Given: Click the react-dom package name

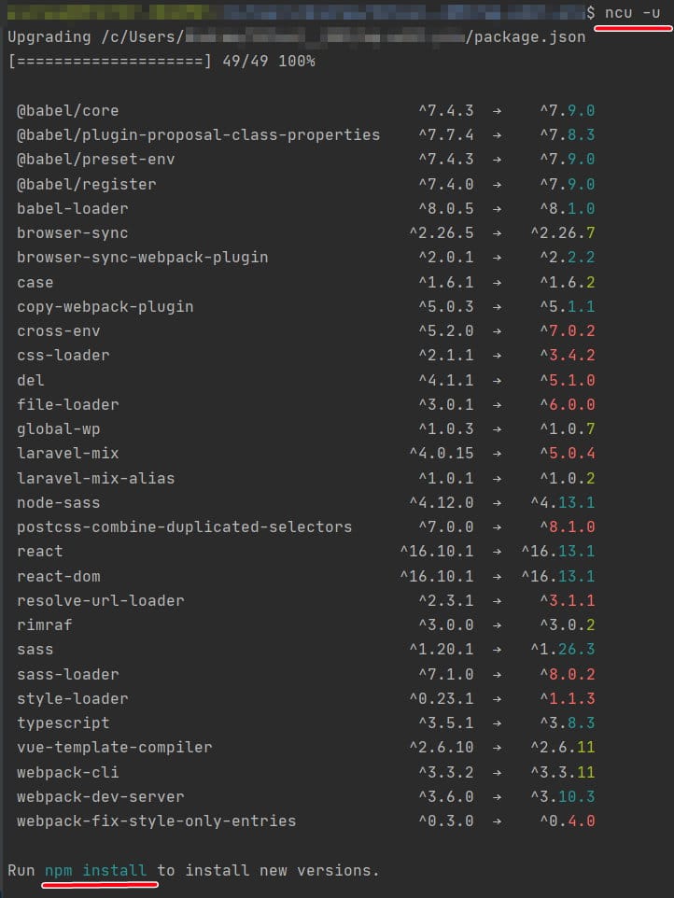Looking at the screenshot, I should [x=59, y=576].
